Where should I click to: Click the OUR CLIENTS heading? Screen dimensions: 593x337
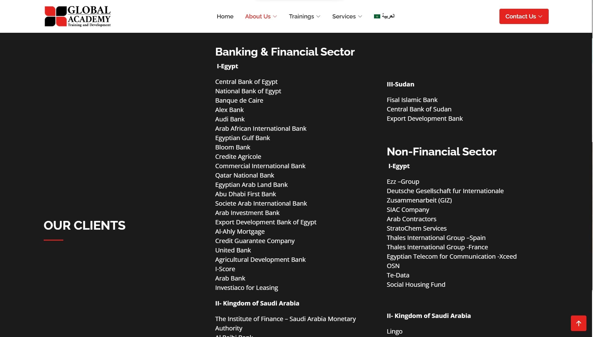click(85, 225)
